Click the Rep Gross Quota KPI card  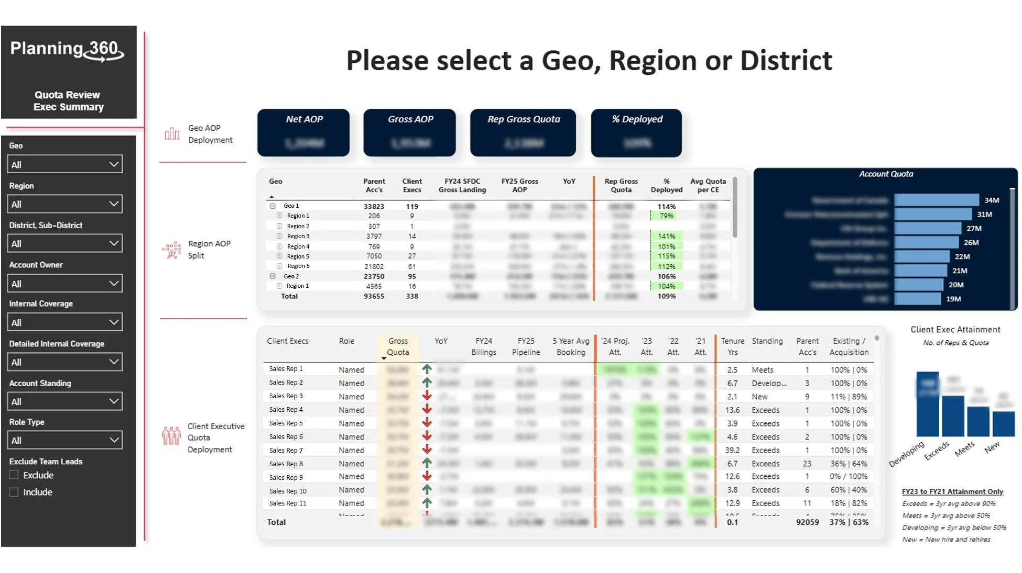(x=523, y=132)
